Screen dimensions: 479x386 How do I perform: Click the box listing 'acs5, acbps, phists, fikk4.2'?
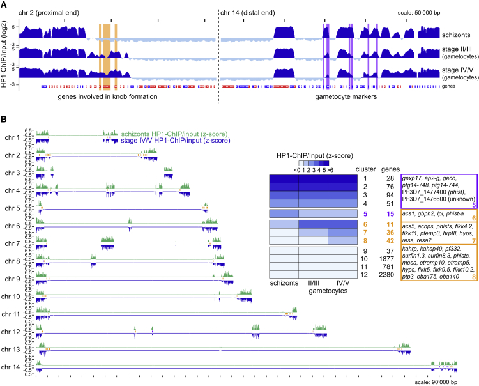click(x=439, y=233)
